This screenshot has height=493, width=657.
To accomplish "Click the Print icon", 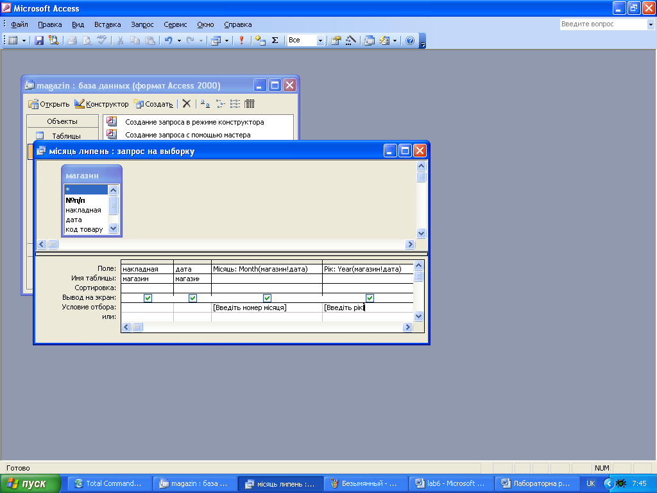I will click(72, 40).
